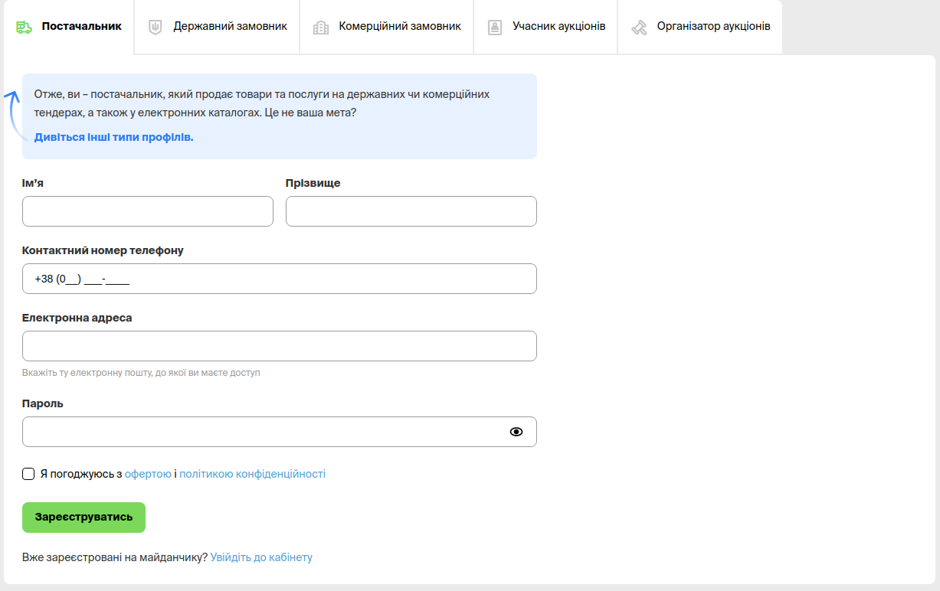Viewport: 940px width, 591px height.
Task: Click into the Контактний номер телефону field
Action: [280, 279]
